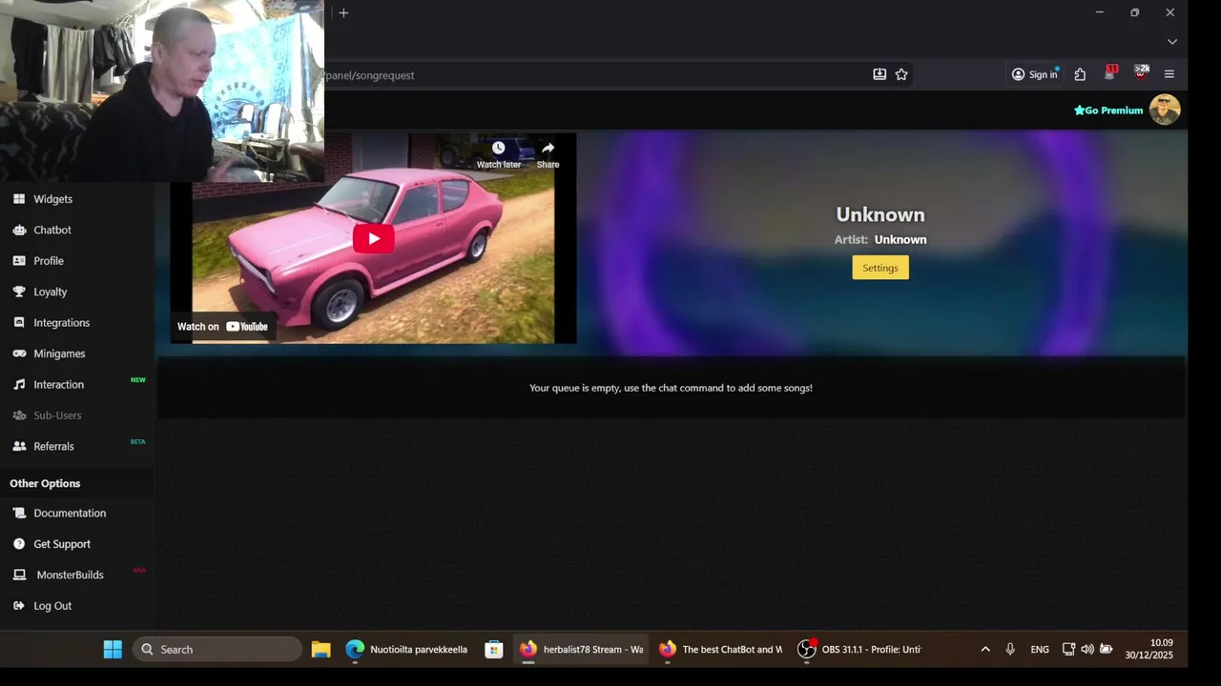Go to Integrations in the sidebar
The width and height of the screenshot is (1221, 686).
pyautogui.click(x=61, y=323)
